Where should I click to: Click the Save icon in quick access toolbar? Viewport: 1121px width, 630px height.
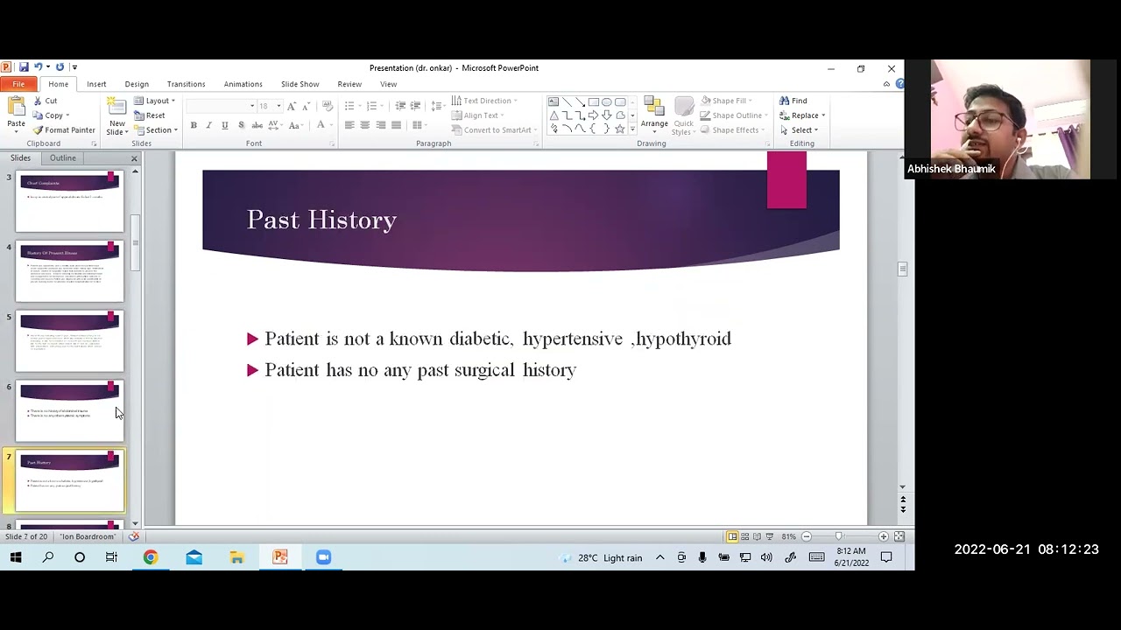coord(24,67)
